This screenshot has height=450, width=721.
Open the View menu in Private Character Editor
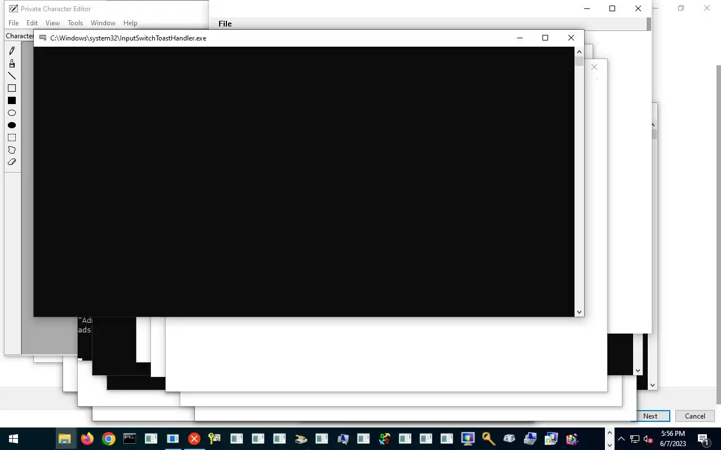tap(52, 23)
